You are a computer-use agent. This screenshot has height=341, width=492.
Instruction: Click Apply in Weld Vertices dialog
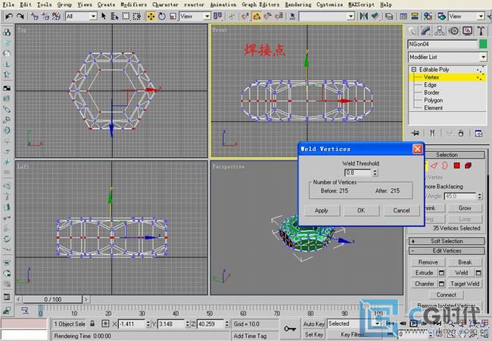tap(322, 211)
